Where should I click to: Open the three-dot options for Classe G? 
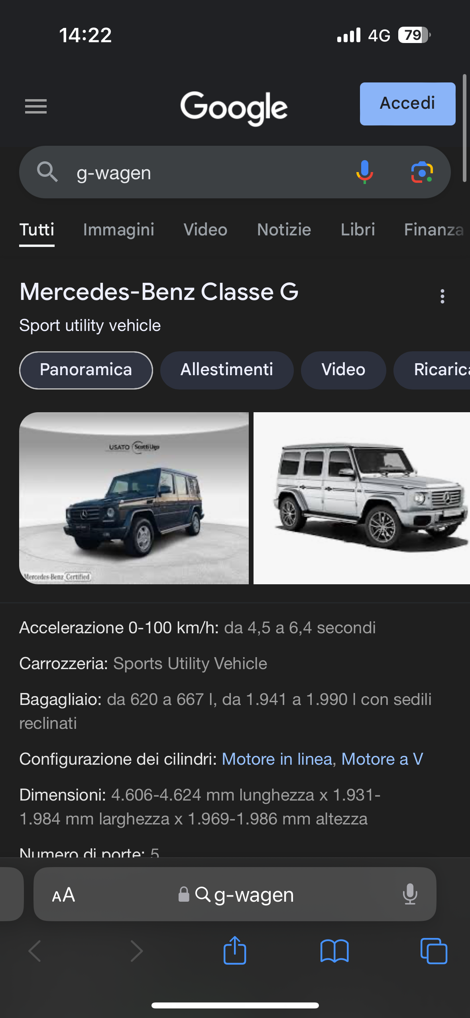click(x=442, y=296)
